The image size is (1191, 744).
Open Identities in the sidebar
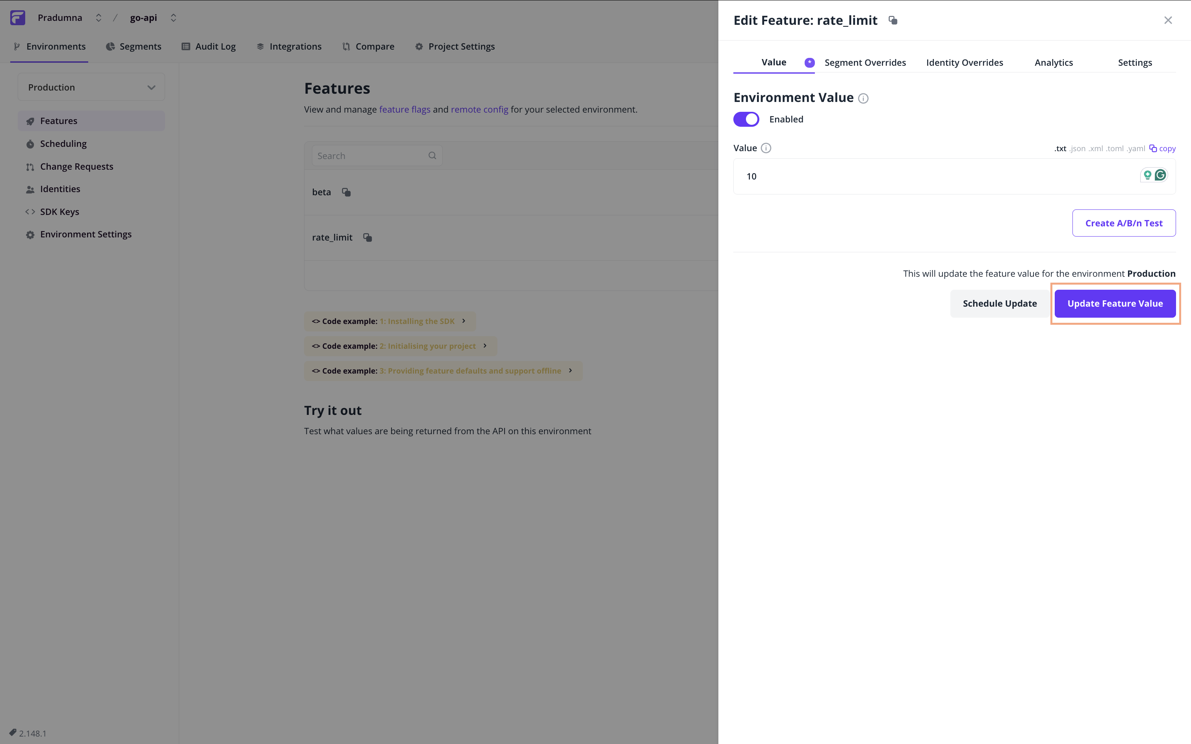(x=91, y=189)
